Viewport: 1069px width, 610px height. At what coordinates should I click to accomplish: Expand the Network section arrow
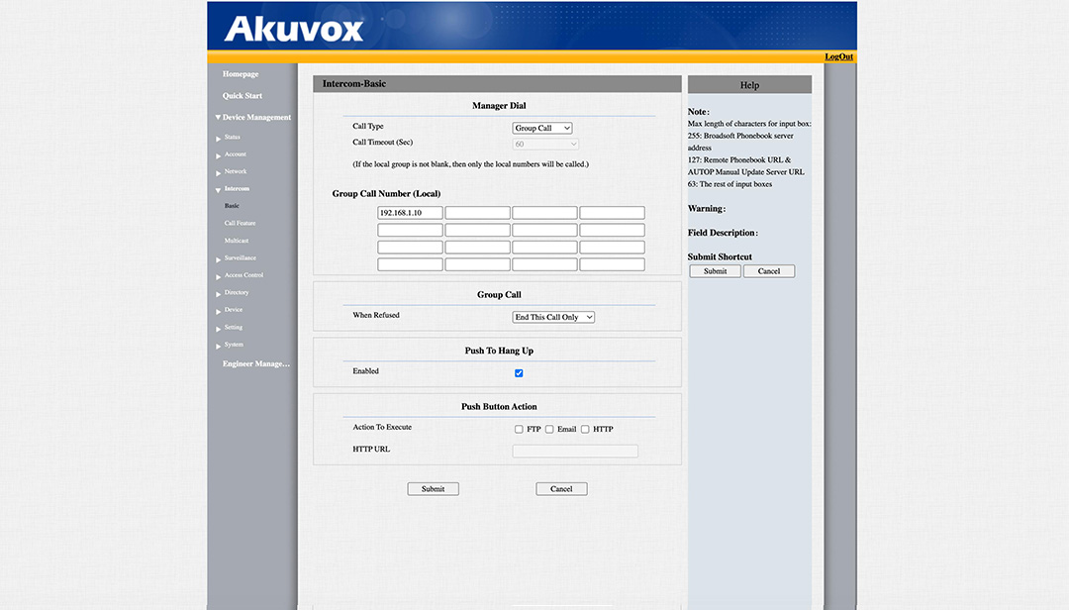[x=219, y=172]
